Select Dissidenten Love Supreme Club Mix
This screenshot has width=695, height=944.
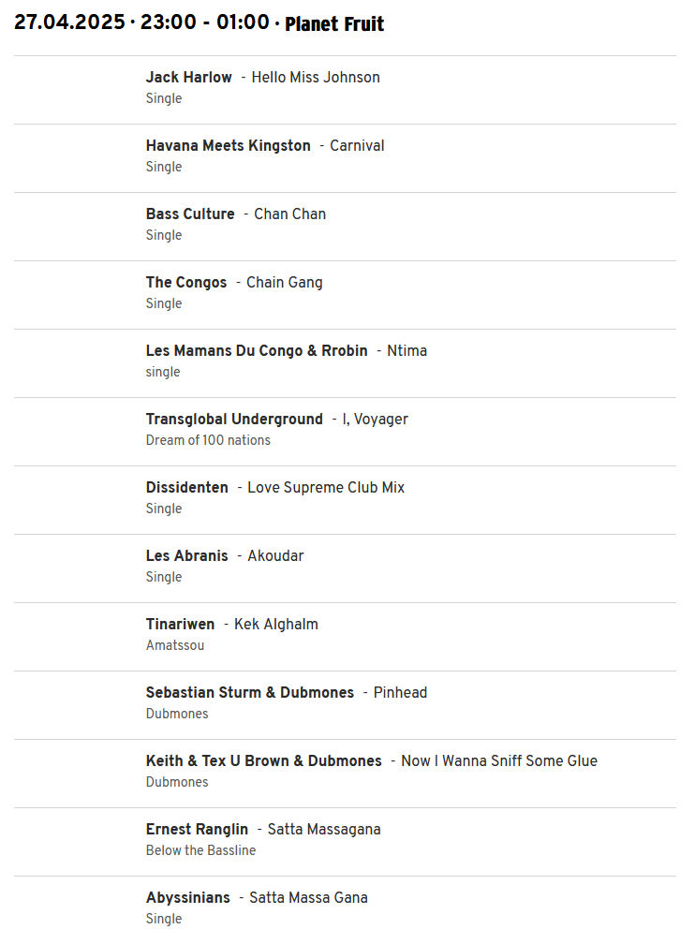tap(345, 500)
